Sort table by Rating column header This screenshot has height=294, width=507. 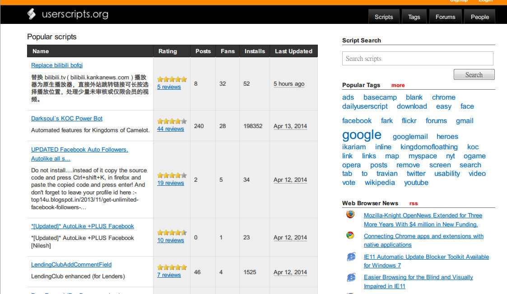point(167,51)
